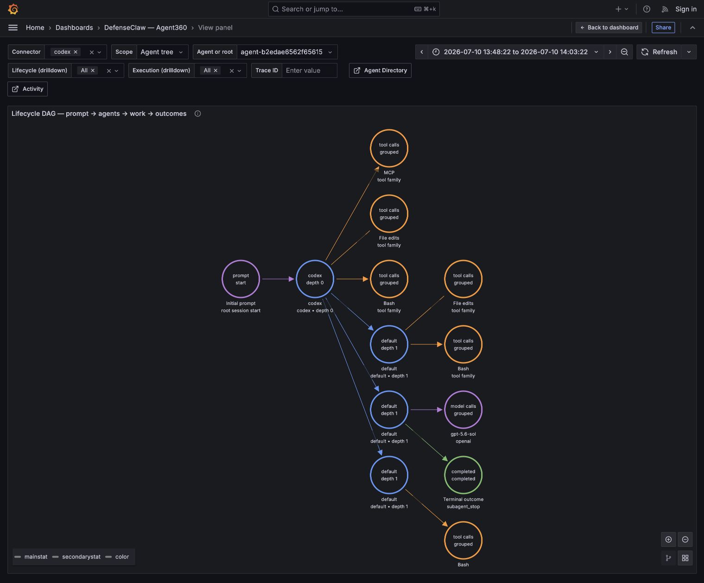This screenshot has height=583, width=704.
Task: Open the Grafana home logo
Action: (13, 9)
